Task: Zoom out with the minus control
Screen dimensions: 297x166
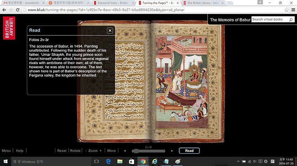Action: click(x=86, y=151)
